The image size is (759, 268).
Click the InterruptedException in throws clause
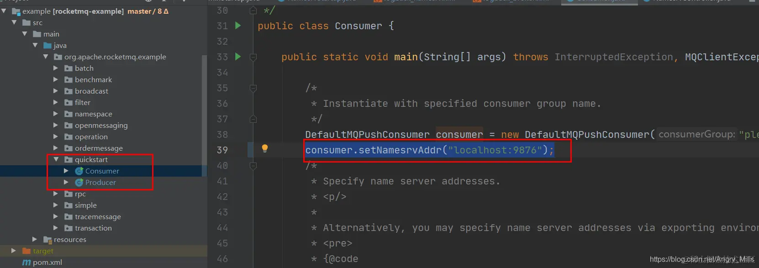click(x=614, y=57)
